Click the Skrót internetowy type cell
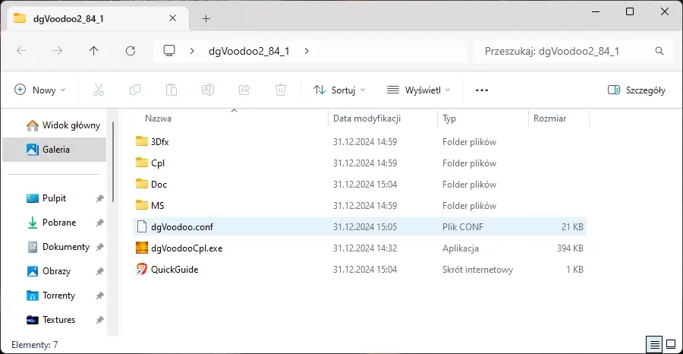Screen dimensions: 683x354 point(477,270)
